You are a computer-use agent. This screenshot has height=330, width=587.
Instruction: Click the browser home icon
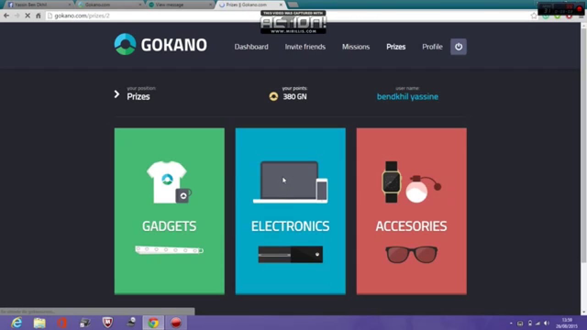tap(39, 16)
